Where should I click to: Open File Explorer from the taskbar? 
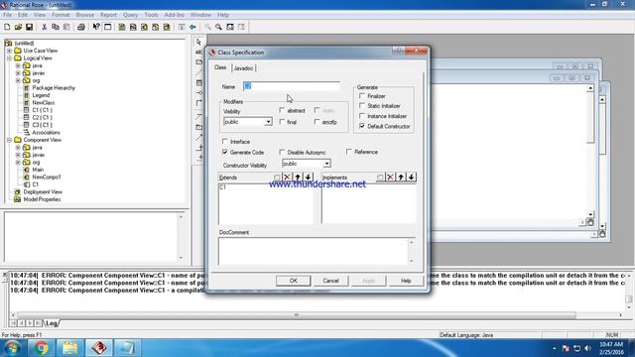pos(70,348)
